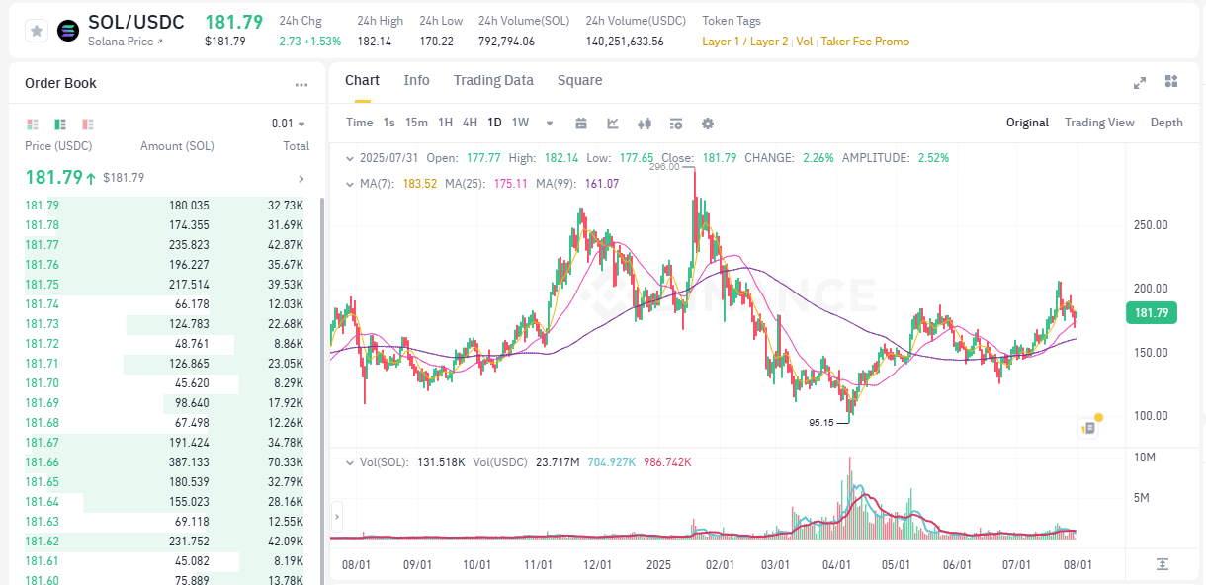Switch to the Info tab

point(417,80)
